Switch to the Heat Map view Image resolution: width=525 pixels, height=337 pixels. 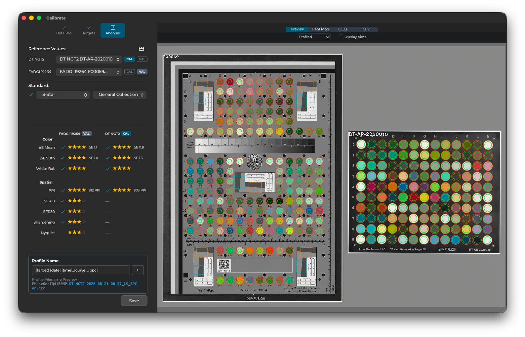320,29
